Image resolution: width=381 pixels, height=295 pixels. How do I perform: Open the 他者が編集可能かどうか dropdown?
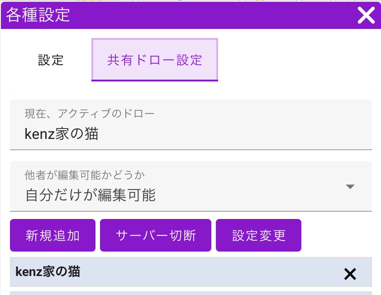coord(190,186)
